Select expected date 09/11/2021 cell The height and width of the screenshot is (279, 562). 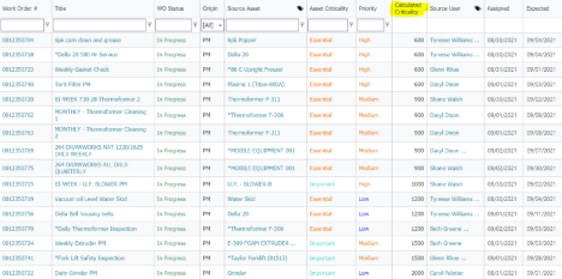(541, 214)
